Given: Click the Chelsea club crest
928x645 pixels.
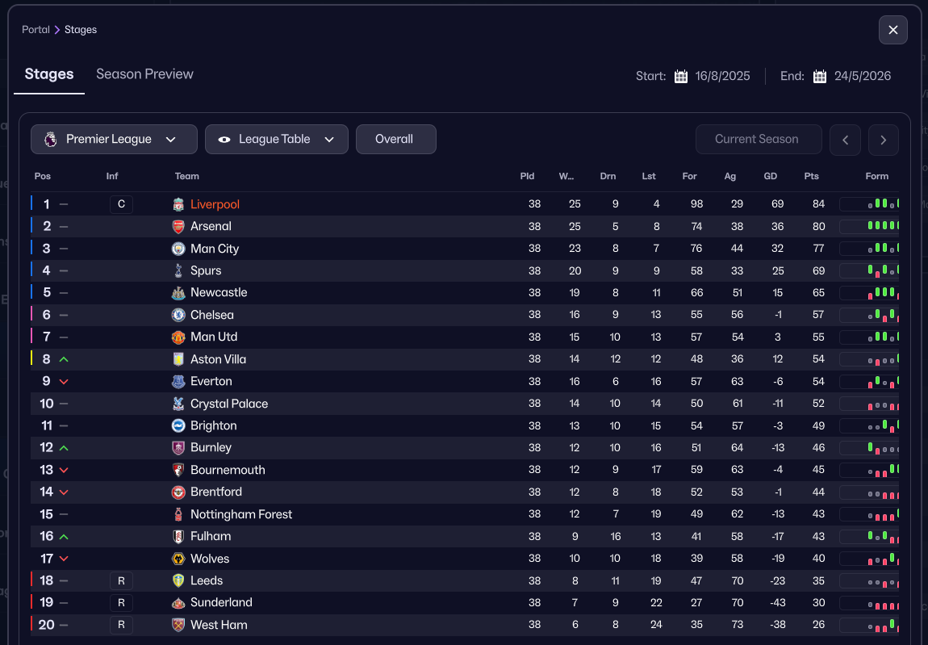Looking at the screenshot, I should point(178,315).
